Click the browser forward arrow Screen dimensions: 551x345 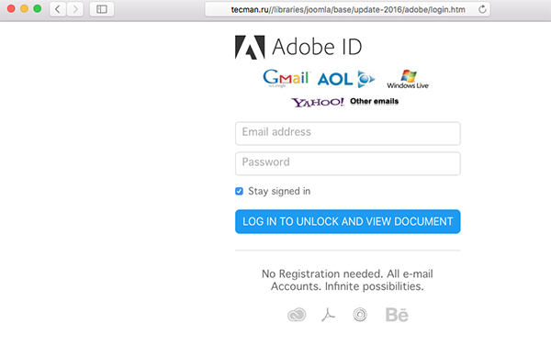[x=75, y=9]
